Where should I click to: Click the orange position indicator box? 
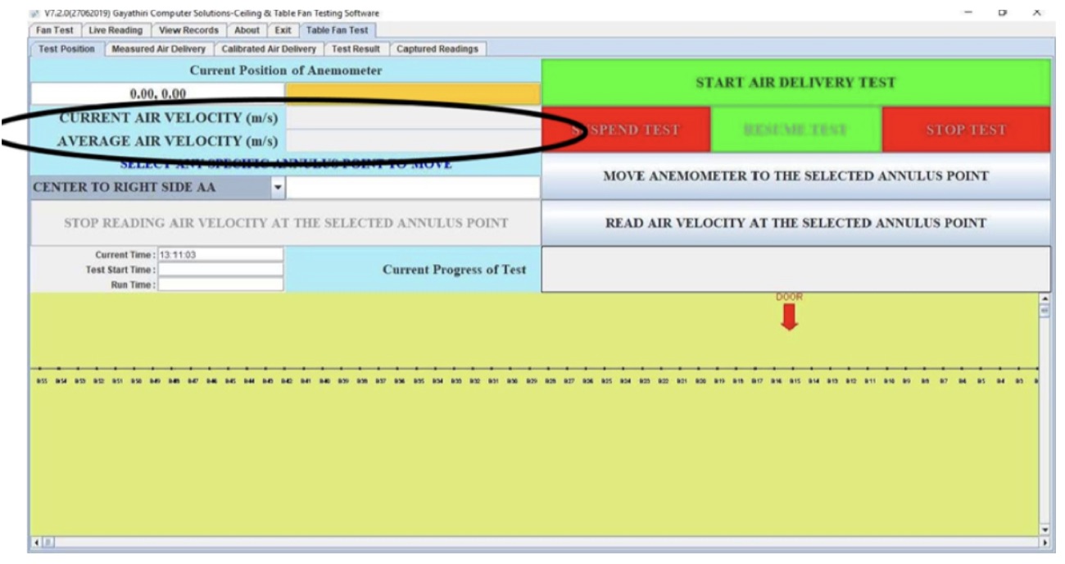412,94
